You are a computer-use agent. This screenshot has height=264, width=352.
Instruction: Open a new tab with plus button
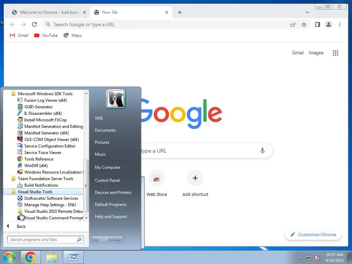pos(179,12)
